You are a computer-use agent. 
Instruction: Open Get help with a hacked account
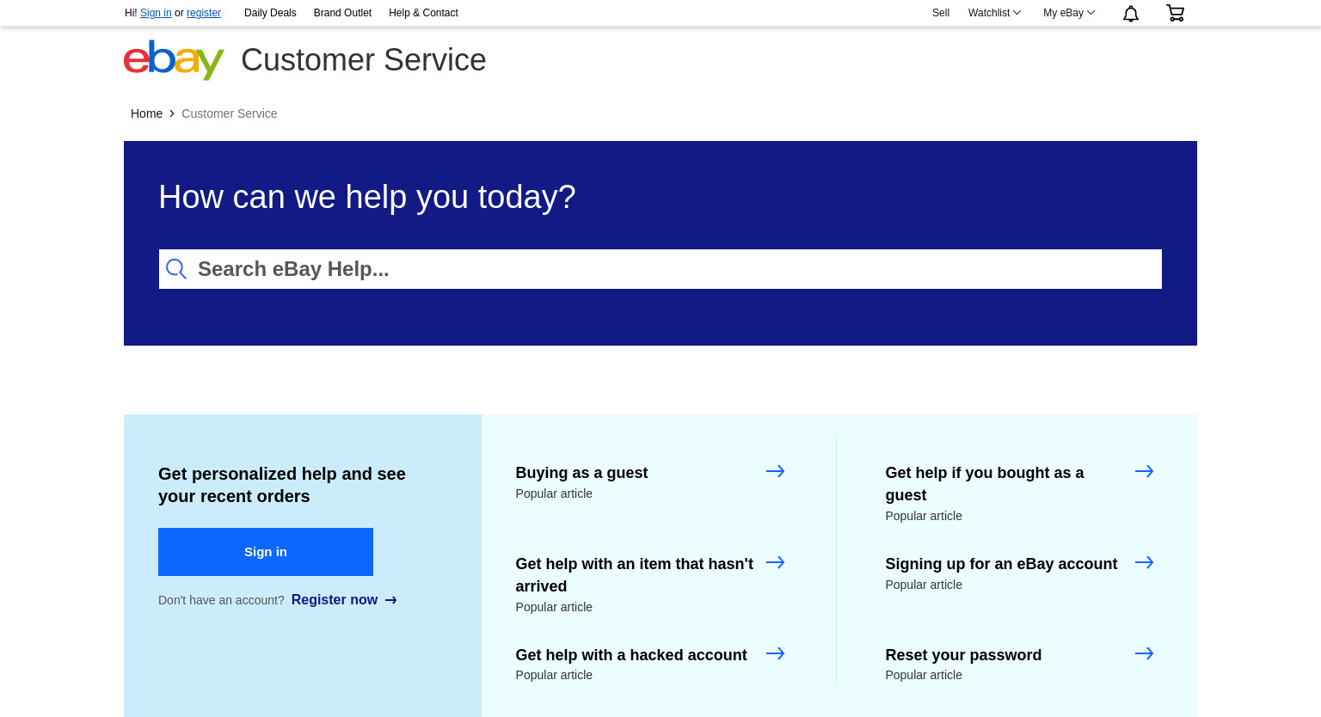(631, 655)
